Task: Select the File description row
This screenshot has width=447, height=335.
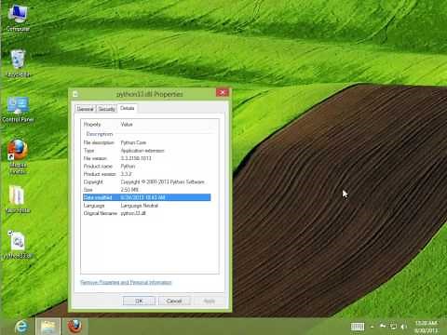Action: pos(146,142)
